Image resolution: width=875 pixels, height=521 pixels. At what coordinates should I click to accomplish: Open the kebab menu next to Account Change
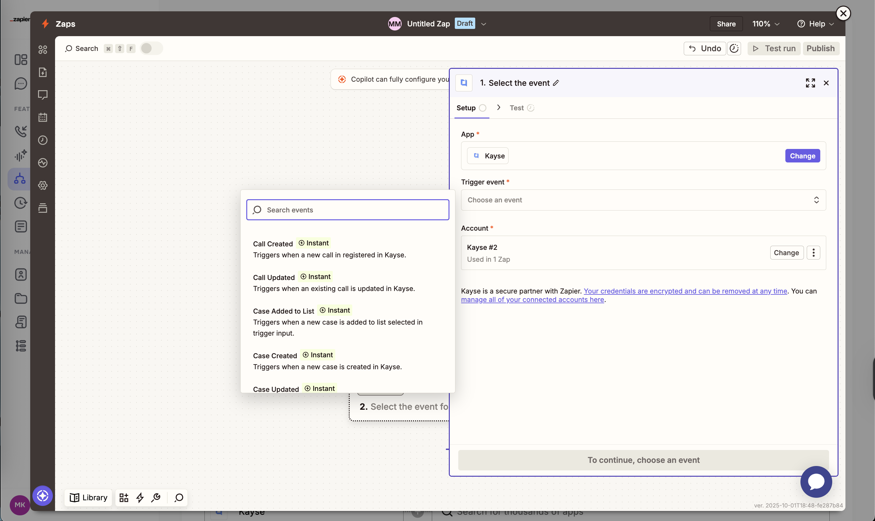pyautogui.click(x=813, y=252)
